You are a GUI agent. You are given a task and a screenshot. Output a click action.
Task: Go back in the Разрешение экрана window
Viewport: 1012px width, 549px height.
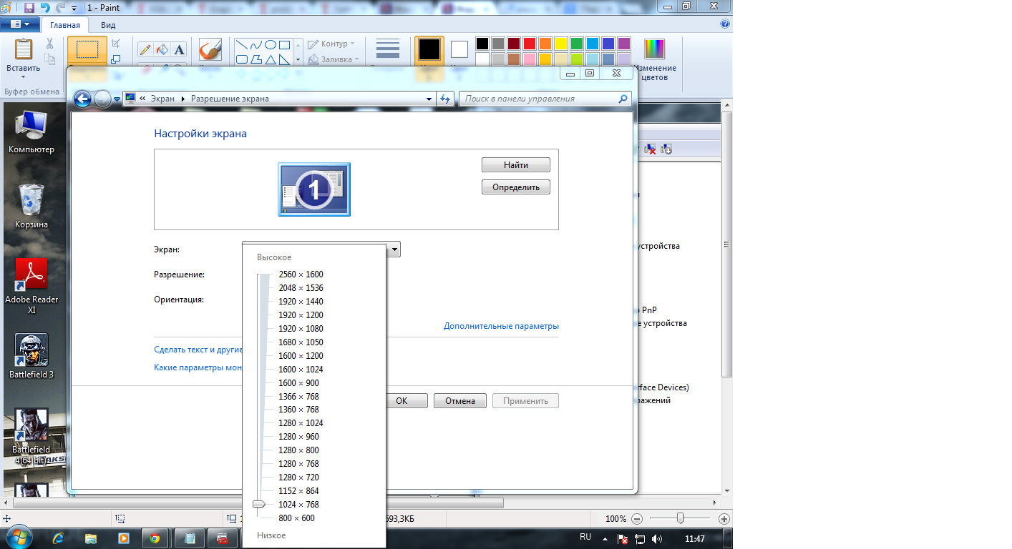tap(82, 99)
